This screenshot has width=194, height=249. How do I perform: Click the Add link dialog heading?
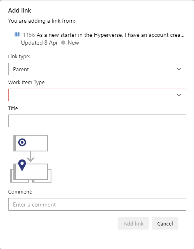point(19,11)
